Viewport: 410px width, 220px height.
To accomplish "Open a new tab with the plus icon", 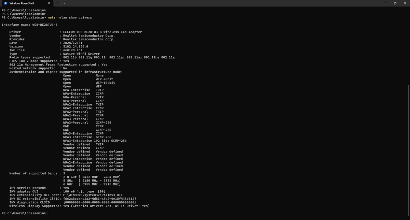I will (58, 3).
